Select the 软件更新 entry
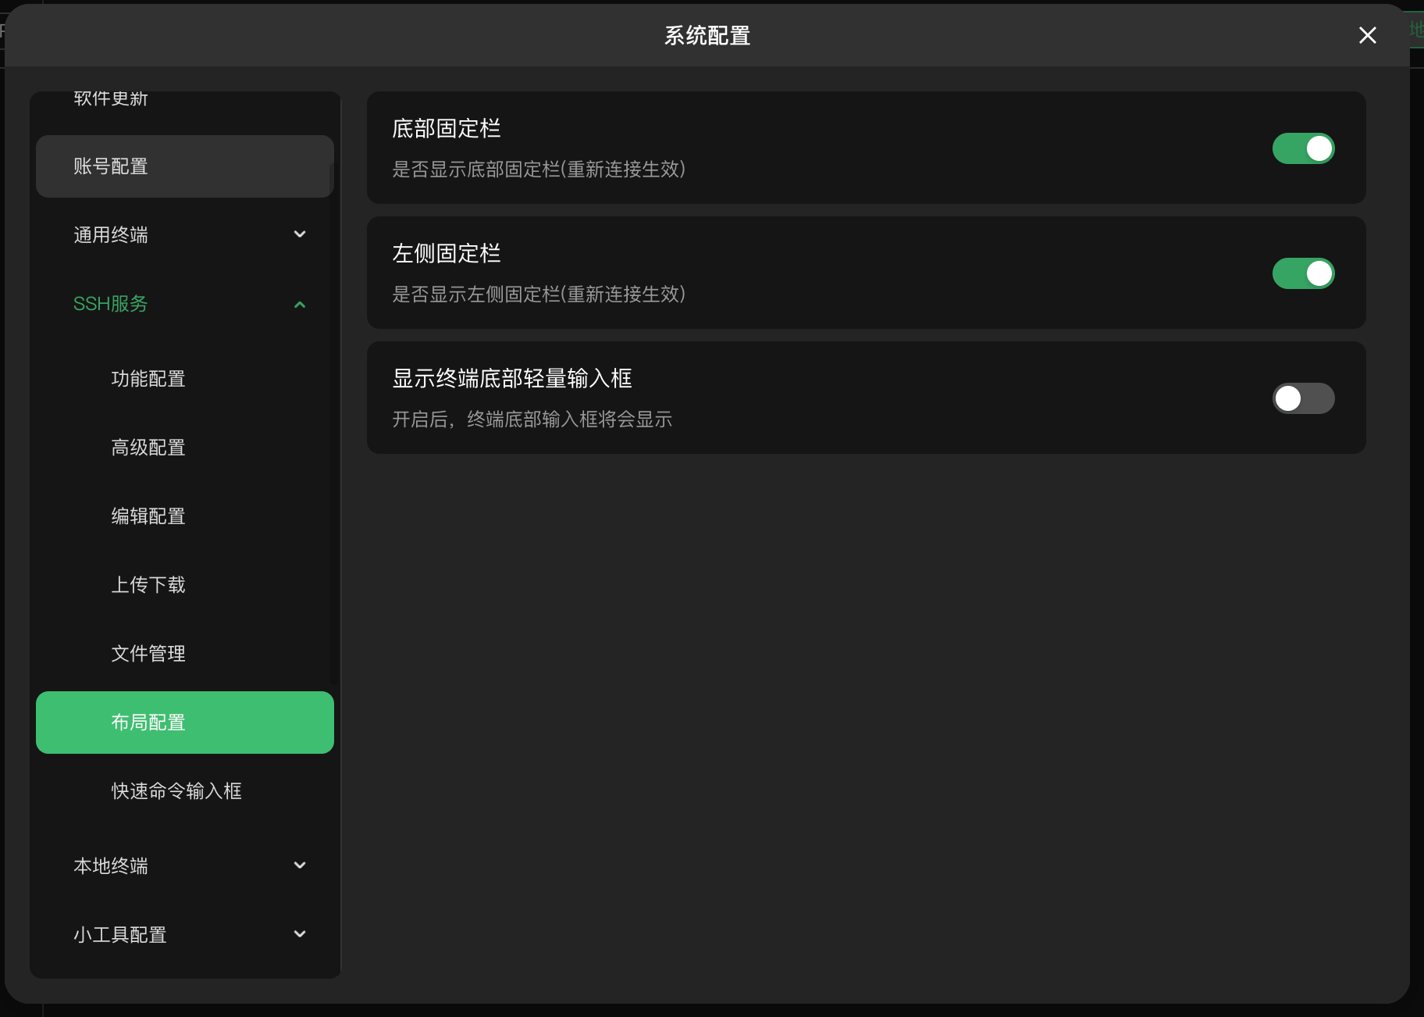Screen dimensions: 1424x1017 (110, 100)
